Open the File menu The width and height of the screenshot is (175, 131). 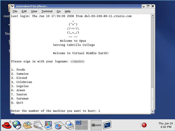coord(15,11)
